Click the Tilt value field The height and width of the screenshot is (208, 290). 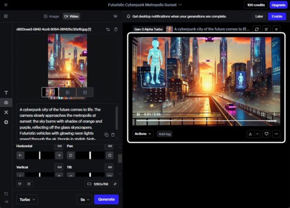[109, 167]
